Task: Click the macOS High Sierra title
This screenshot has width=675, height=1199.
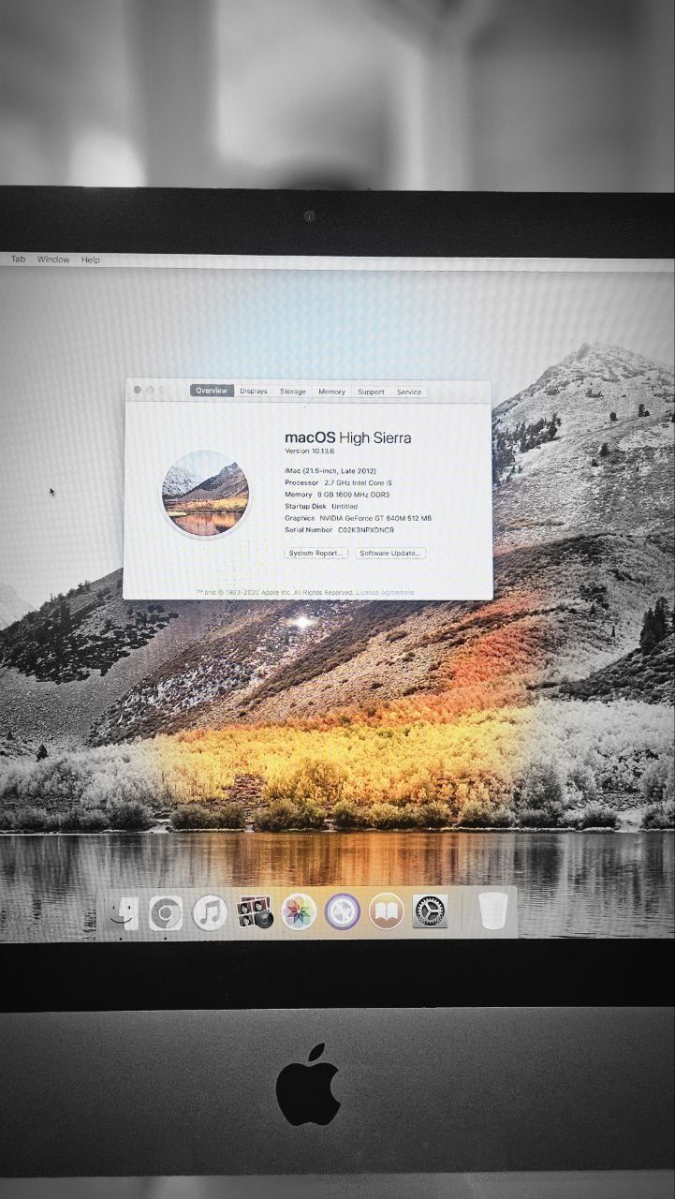Action: pos(348,437)
